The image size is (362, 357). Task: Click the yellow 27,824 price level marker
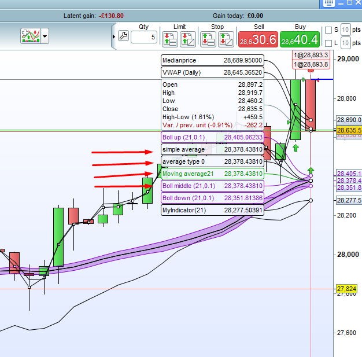pos(346,289)
